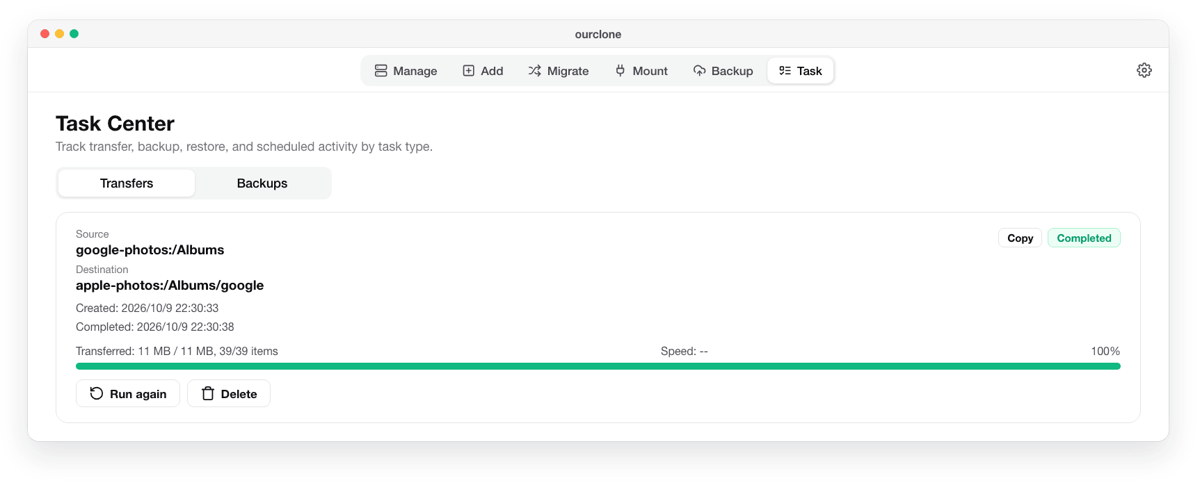Click the Copy tag badge
Viewport: 1200px width, 485px height.
(1020, 238)
